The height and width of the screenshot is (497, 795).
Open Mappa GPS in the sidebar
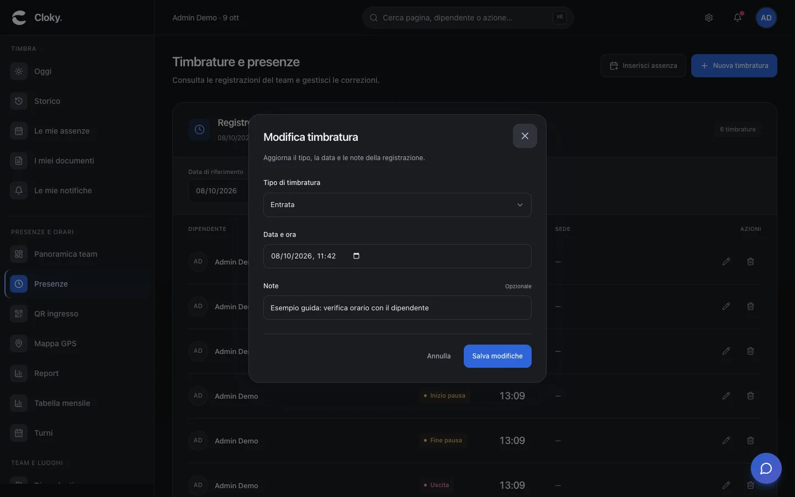pos(77,343)
